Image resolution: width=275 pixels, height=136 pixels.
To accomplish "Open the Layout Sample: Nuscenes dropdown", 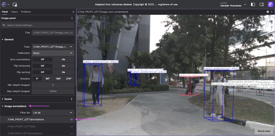I will [x=233, y=4].
